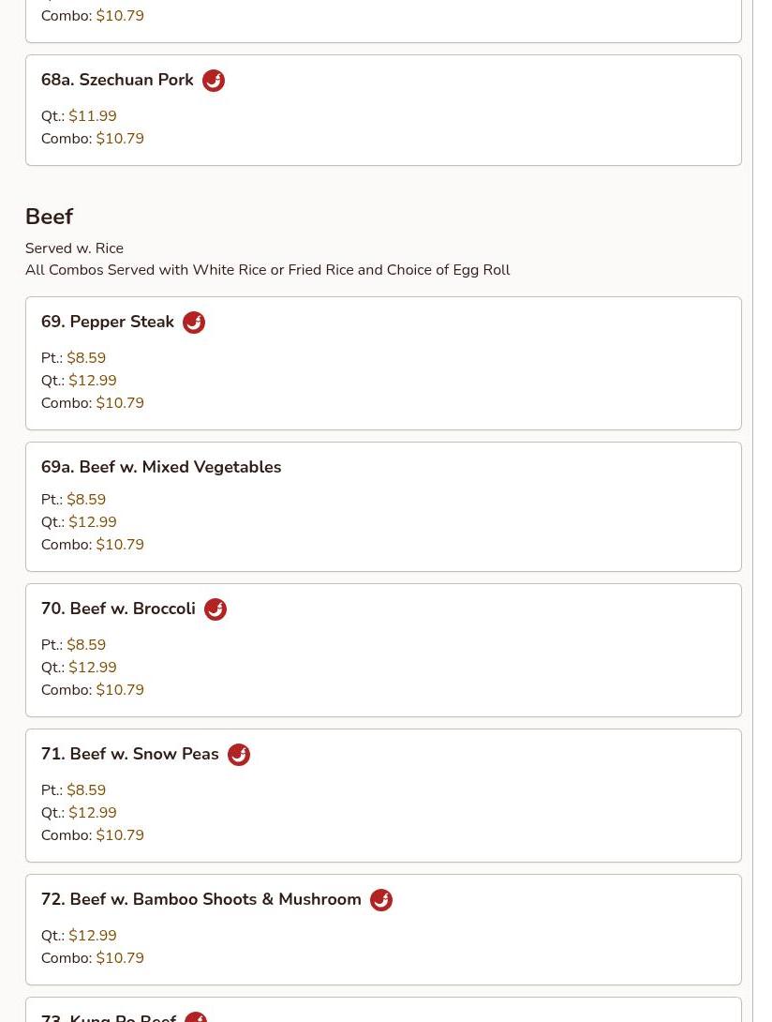Choose Beef w. Mixed Vegetables combo $10.79
The image size is (772, 1022).
pyautogui.click(x=120, y=544)
